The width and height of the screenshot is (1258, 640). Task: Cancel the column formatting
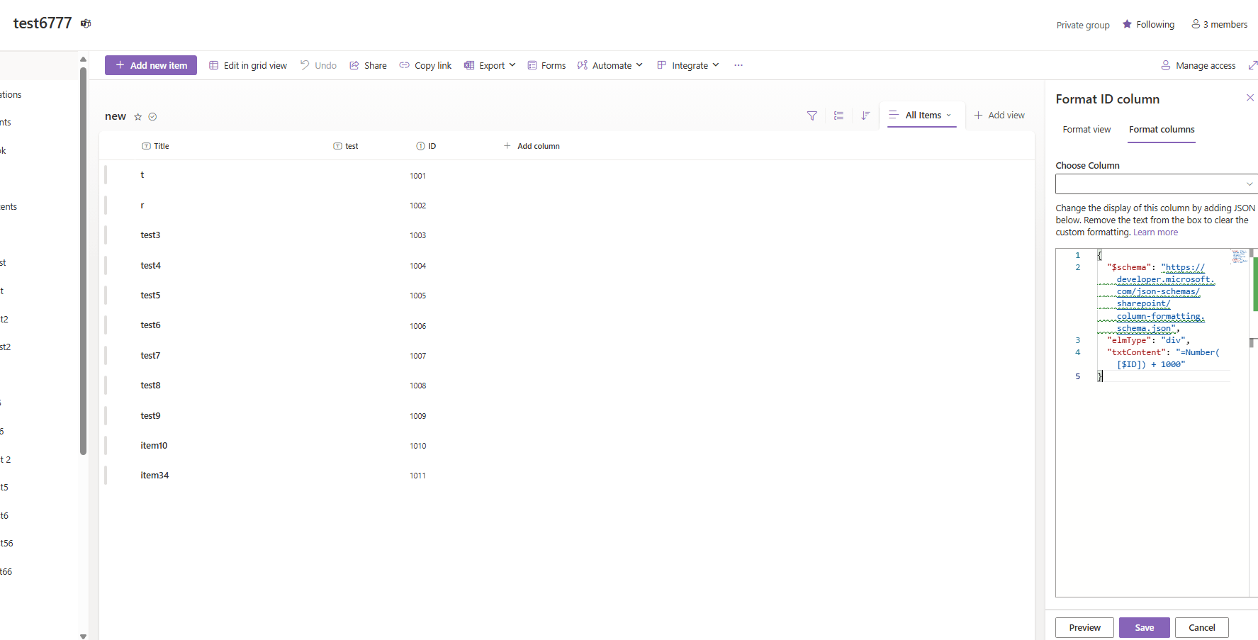coord(1202,627)
